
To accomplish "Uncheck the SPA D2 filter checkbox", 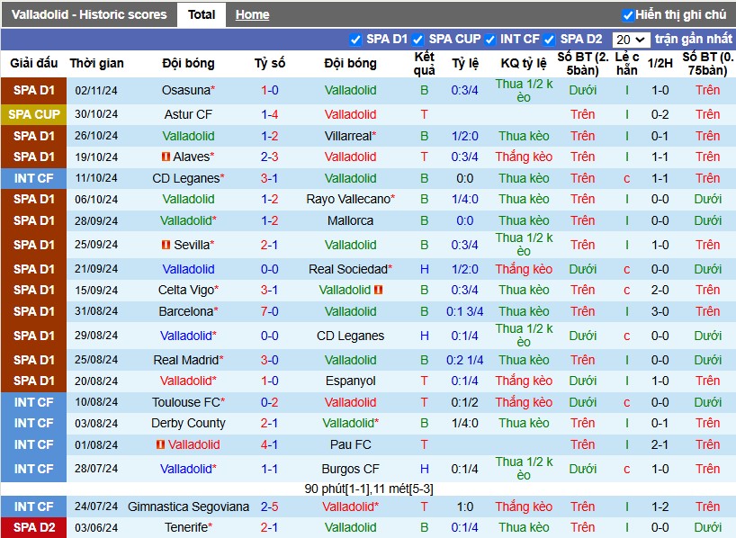I will 549,40.
